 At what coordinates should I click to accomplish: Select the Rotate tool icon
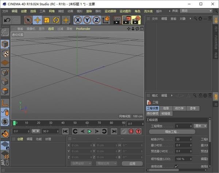tap(56, 20)
